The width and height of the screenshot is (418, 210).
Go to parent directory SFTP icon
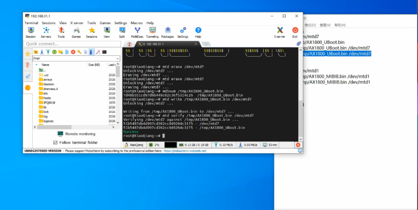click(x=36, y=52)
